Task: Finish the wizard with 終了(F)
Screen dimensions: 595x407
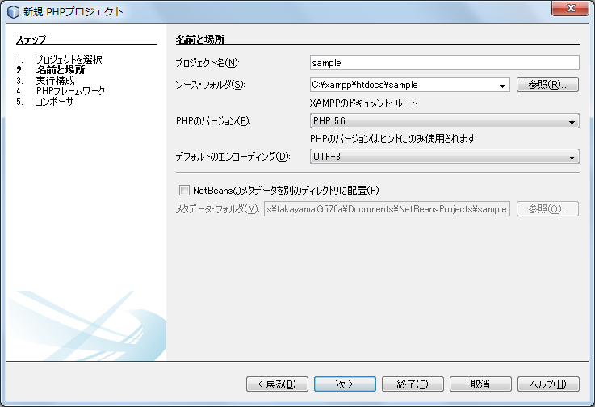Action: pos(413,384)
